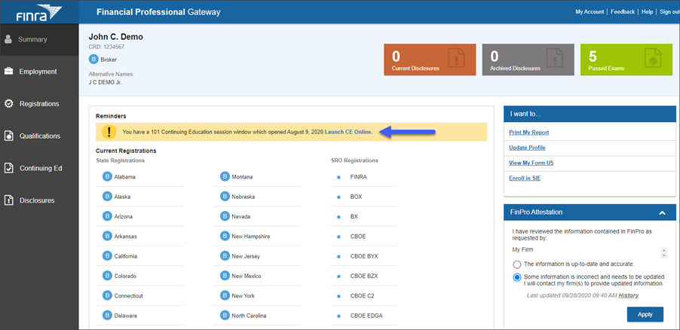Click the Employment briefcase icon
Screen dimensions: 680x330
8,72
